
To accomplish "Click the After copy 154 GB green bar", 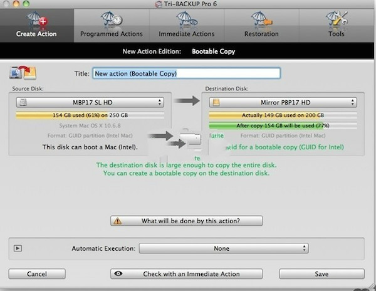I will [283, 125].
